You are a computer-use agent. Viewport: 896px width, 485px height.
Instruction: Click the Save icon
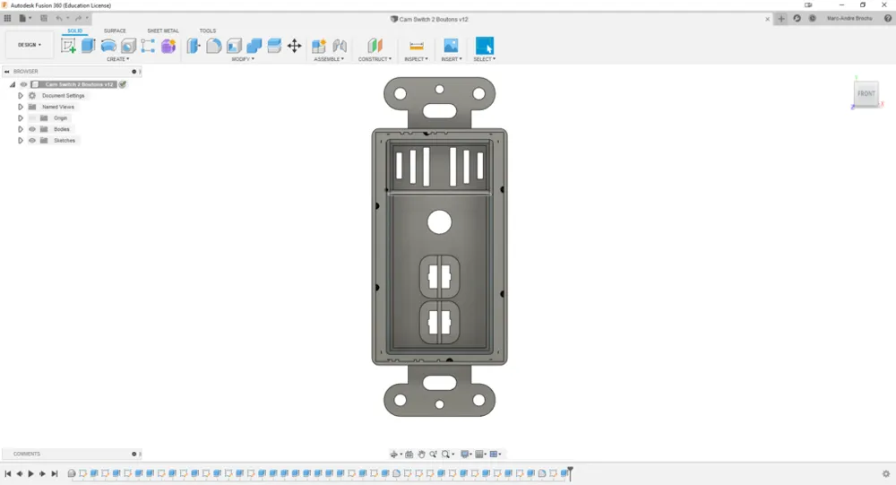(44, 18)
